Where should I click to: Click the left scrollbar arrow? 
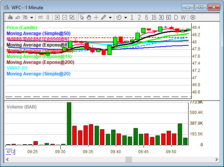(x=7, y=159)
